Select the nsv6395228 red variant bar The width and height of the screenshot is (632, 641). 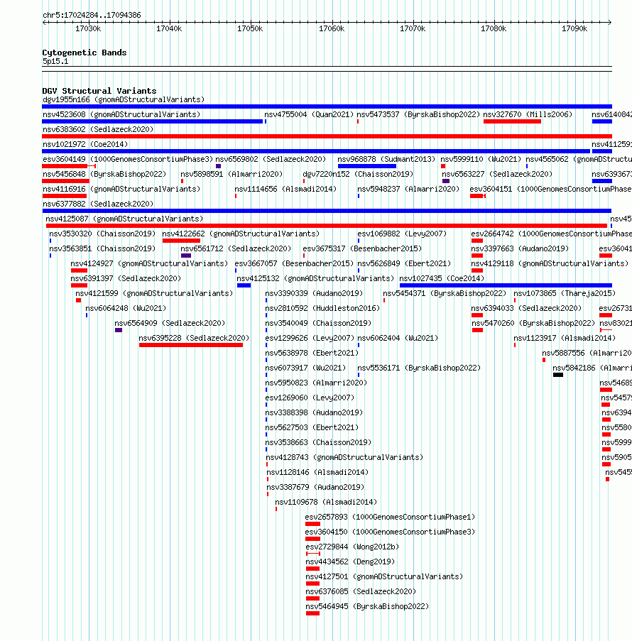tap(191, 345)
